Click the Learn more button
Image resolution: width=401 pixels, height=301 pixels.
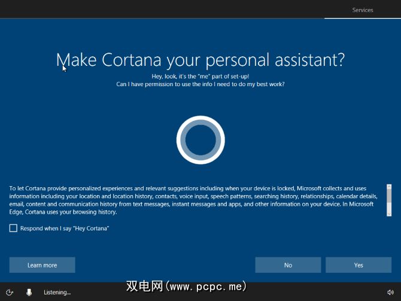pyautogui.click(x=42, y=265)
